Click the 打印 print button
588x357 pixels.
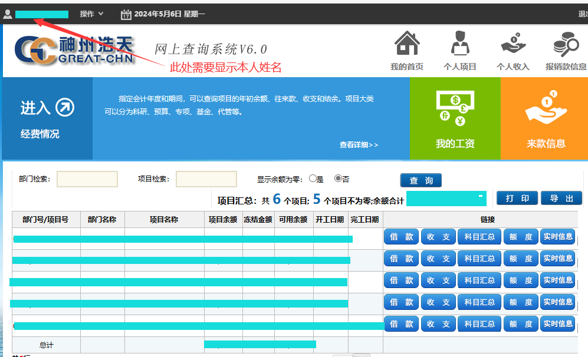(x=517, y=199)
